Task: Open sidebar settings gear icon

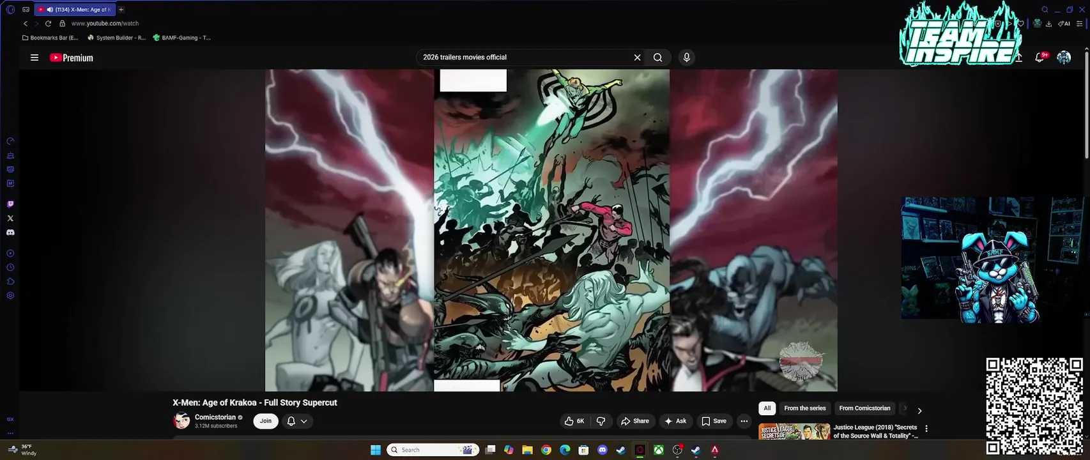Action: pyautogui.click(x=10, y=296)
